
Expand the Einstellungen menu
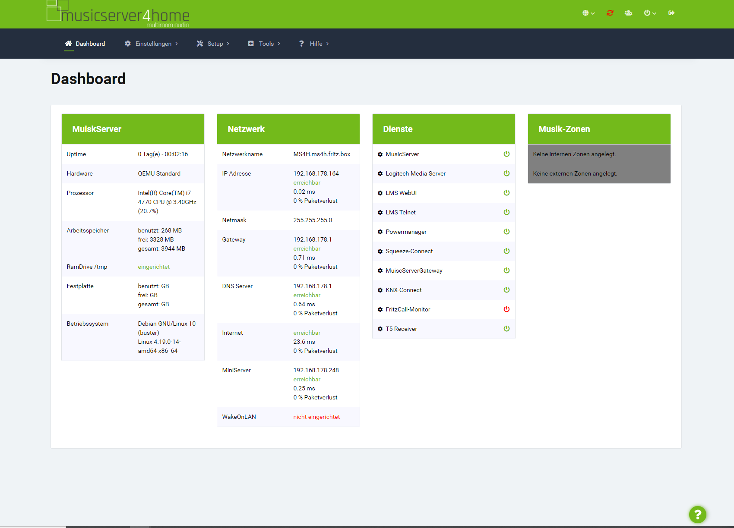(x=151, y=44)
